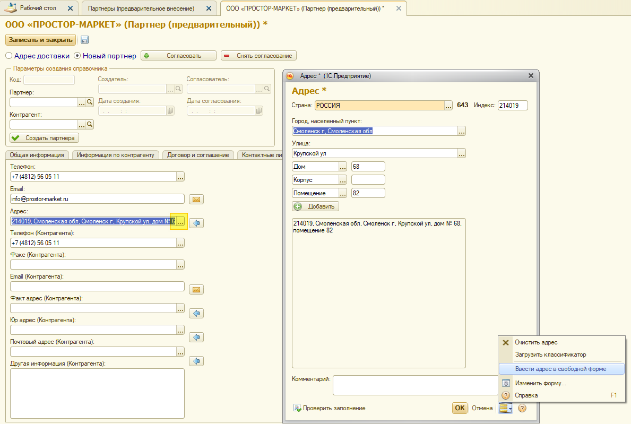Click the magnifier icon next to Партнер field
The image size is (631, 424).
pyautogui.click(x=90, y=102)
